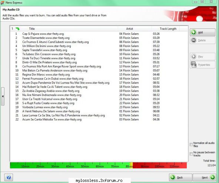The width and height of the screenshot is (219, 183).
Task: Click the Back button label
Action: pyautogui.click(x=180, y=177)
